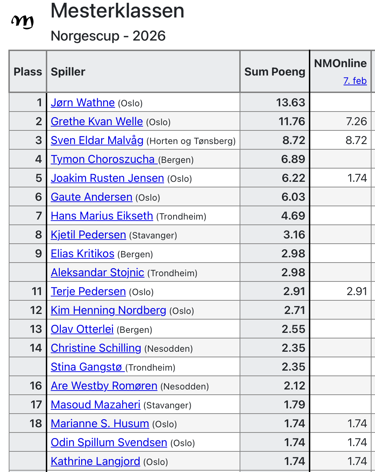This screenshot has height=472, width=375.
Task: Open Joakim Rusten Jensen's link
Action: [107, 178]
